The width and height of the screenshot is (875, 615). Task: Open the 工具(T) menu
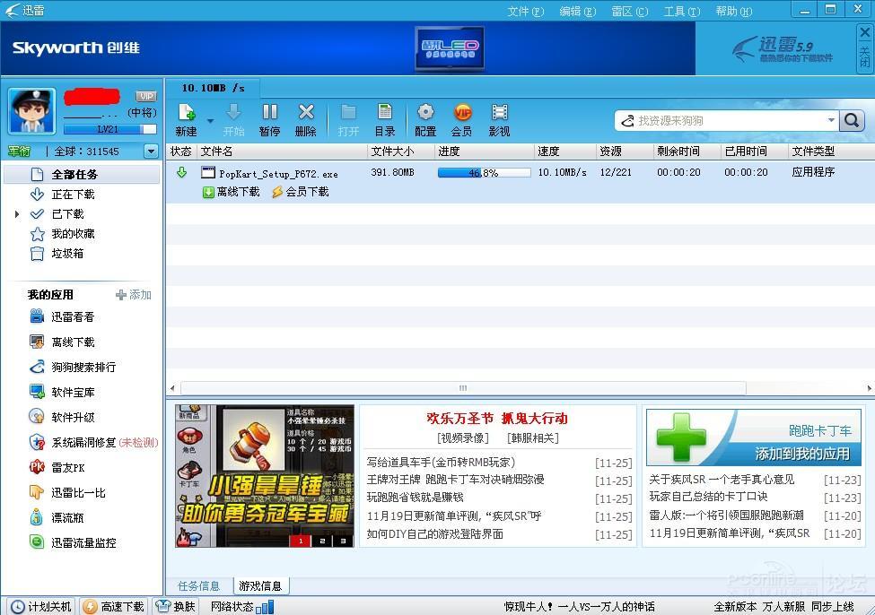pos(682,11)
